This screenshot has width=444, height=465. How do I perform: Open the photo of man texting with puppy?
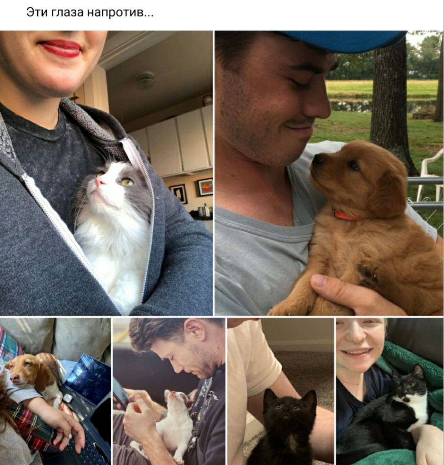coord(169,391)
